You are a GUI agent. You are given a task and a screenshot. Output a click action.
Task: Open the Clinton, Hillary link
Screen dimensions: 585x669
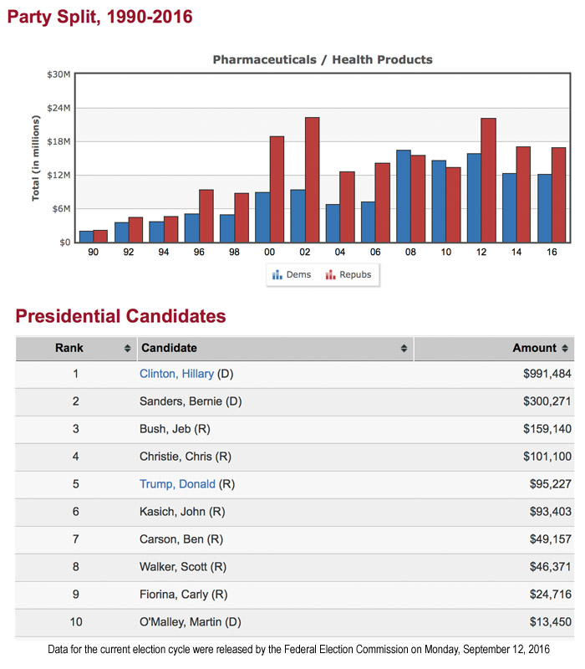tap(176, 374)
